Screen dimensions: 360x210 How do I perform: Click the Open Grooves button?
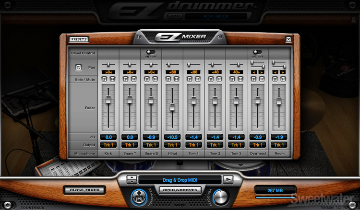tap(180, 190)
